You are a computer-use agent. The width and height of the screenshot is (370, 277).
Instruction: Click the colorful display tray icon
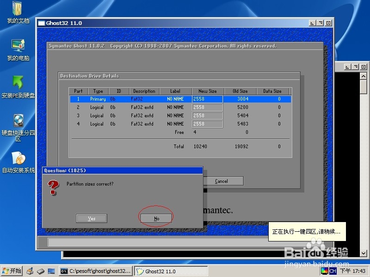pos(325,271)
